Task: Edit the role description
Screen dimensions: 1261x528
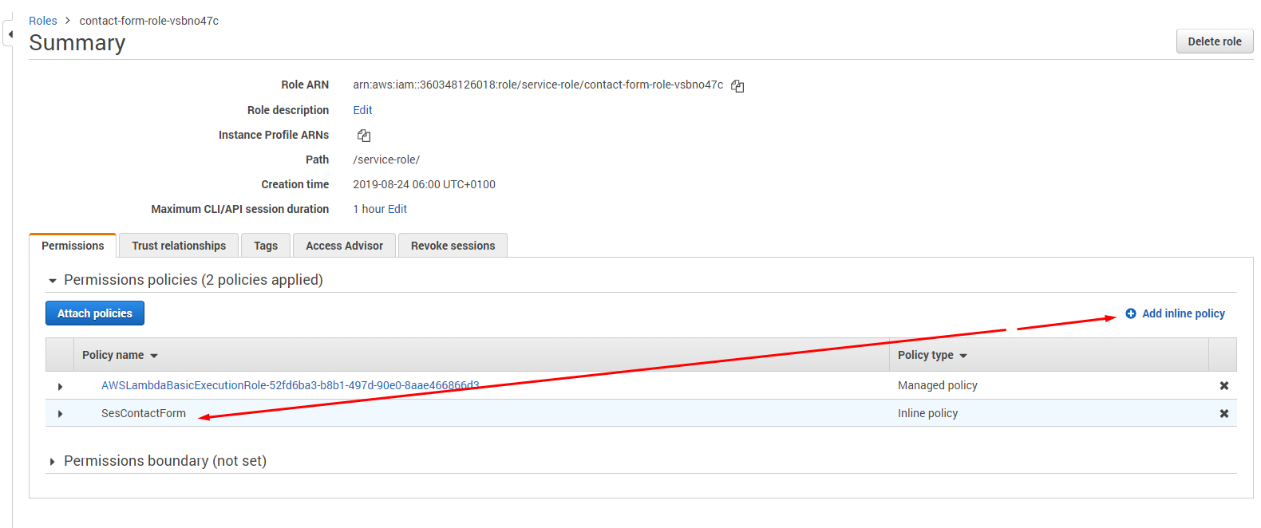Action: [362, 110]
